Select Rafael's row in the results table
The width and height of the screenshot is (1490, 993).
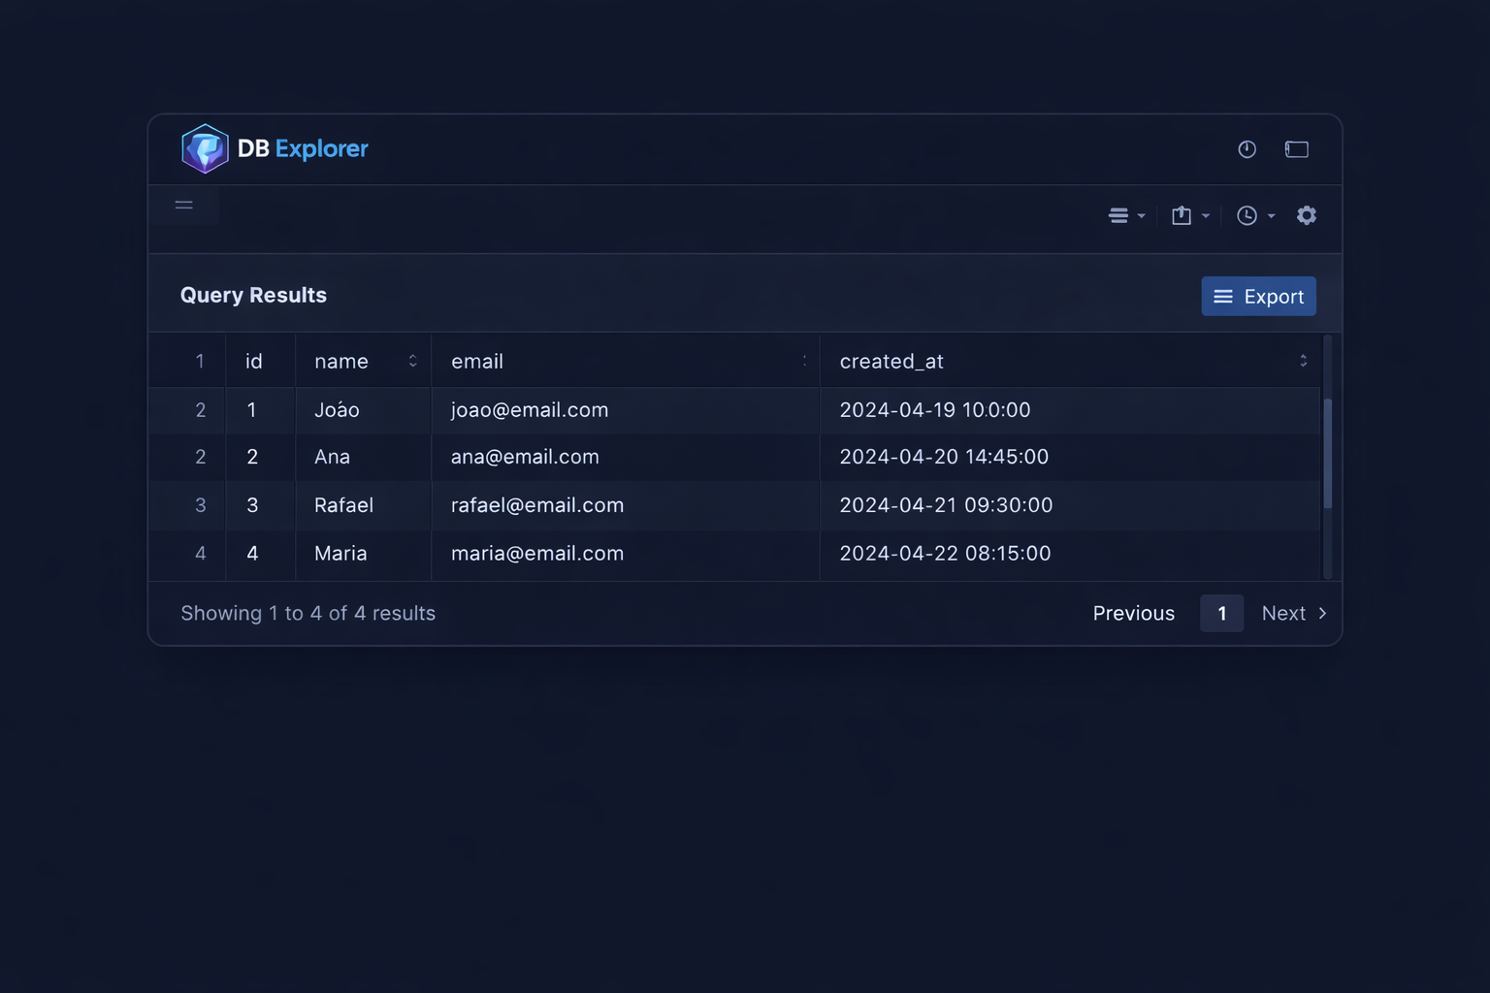pos(679,505)
